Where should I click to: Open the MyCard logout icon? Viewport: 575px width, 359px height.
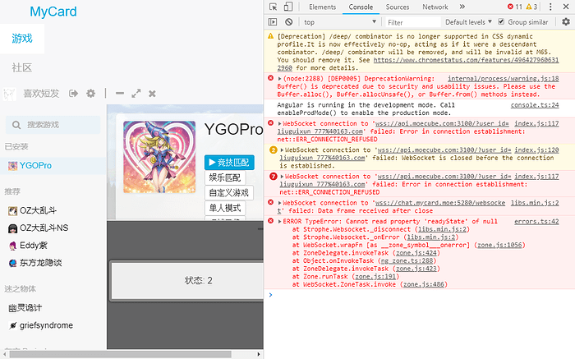click(x=73, y=94)
